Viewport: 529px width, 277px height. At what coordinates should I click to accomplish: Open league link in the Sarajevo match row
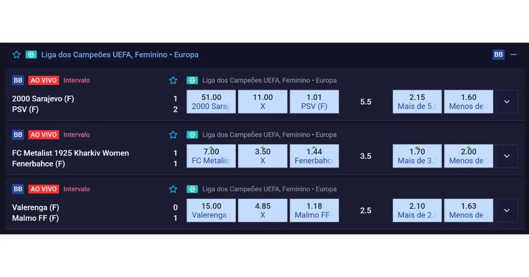pos(269,80)
